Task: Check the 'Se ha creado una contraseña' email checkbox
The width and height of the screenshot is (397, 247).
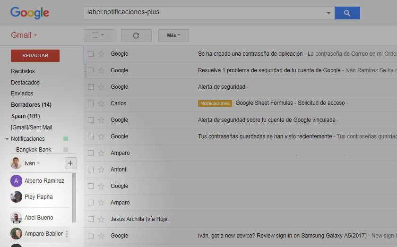Action: coord(91,54)
